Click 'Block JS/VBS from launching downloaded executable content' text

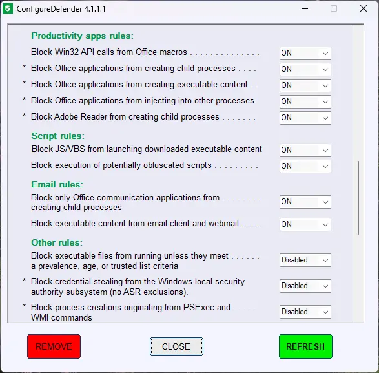147,149
